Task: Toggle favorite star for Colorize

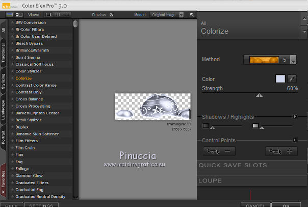Action: click(x=12, y=78)
